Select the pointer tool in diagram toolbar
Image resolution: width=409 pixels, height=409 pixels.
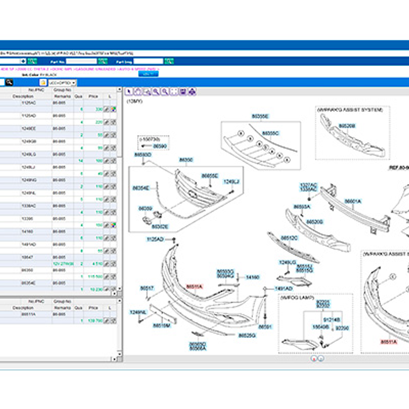coord(129,91)
